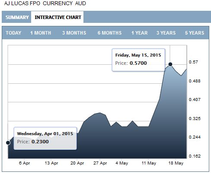Switch chart to 1 YEAR
Image resolution: width=211 pixels, height=174 pixels.
coord(140,33)
